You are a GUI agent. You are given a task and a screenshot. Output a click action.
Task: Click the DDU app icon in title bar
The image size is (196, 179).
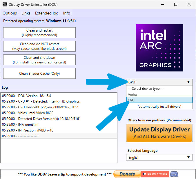5,5
